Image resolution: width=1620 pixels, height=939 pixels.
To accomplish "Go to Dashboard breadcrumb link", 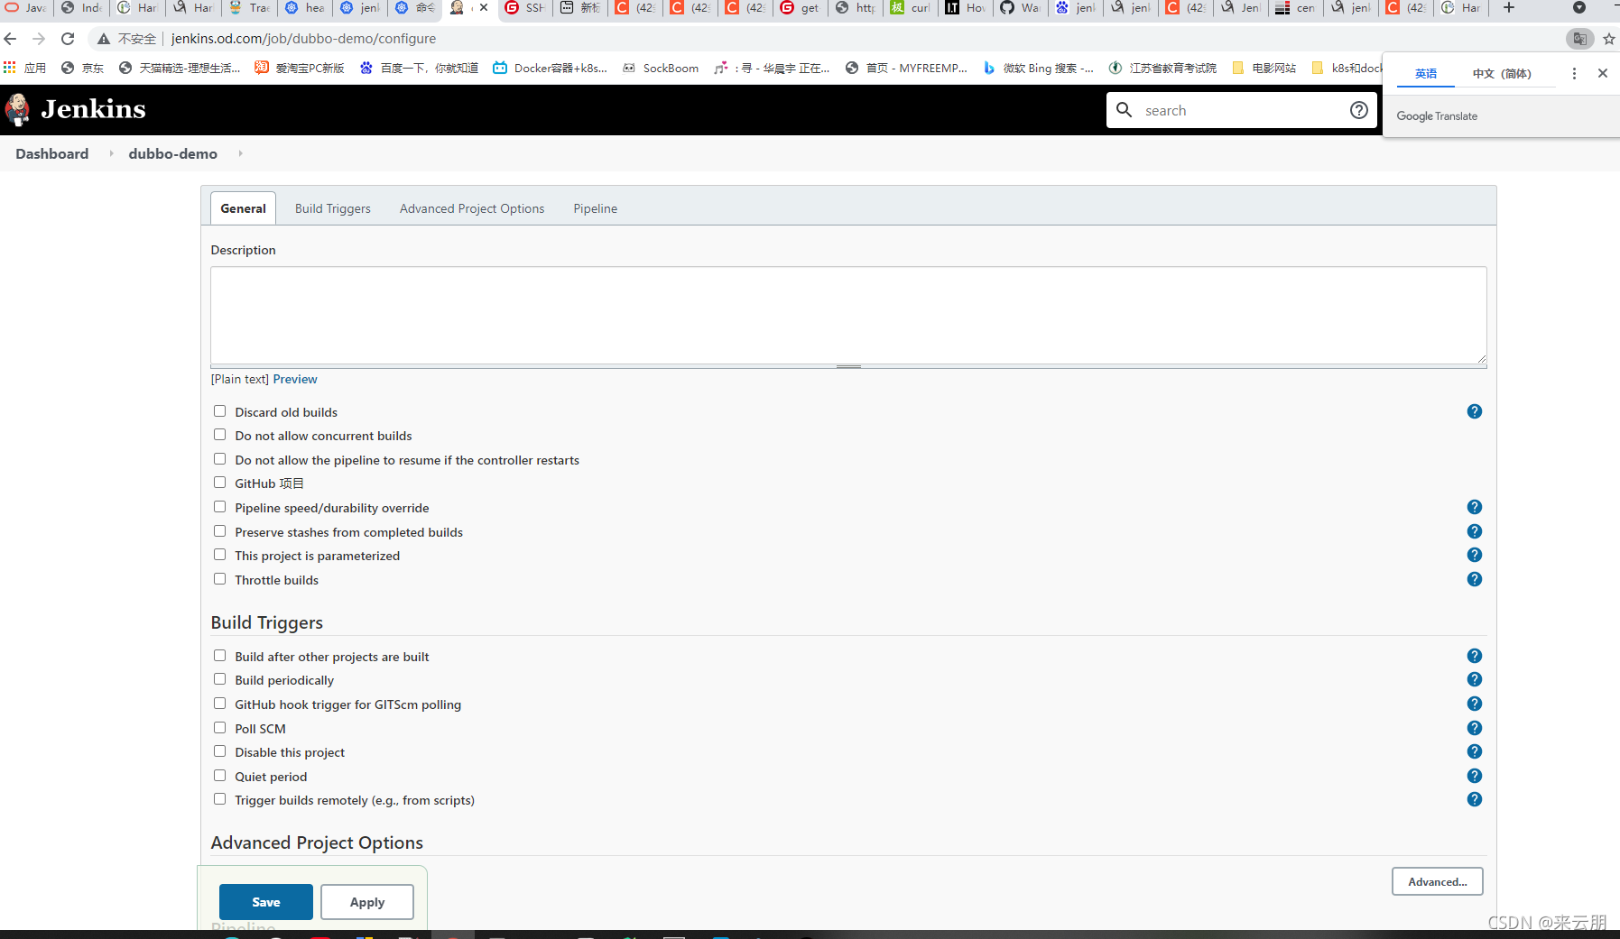I will (x=52, y=153).
